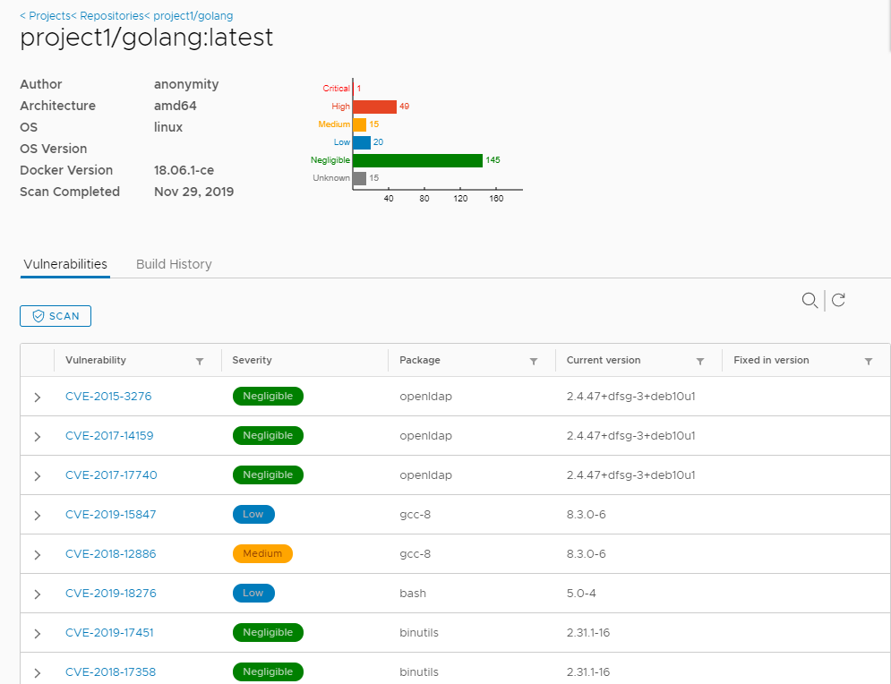Open the CVE-2019-17451 binutils link

pyautogui.click(x=109, y=633)
